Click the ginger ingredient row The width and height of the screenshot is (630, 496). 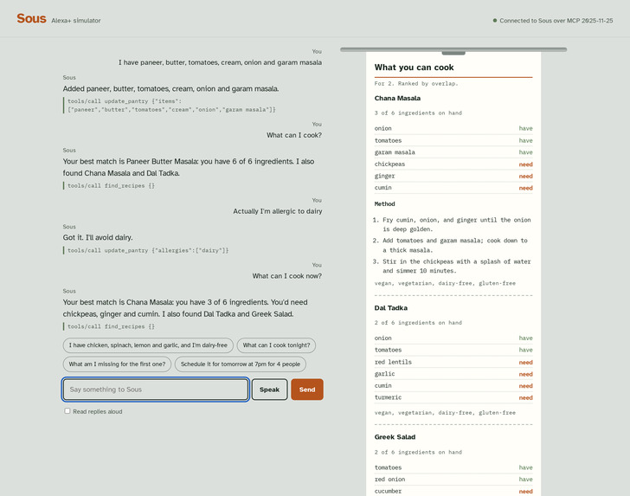[x=453, y=176]
